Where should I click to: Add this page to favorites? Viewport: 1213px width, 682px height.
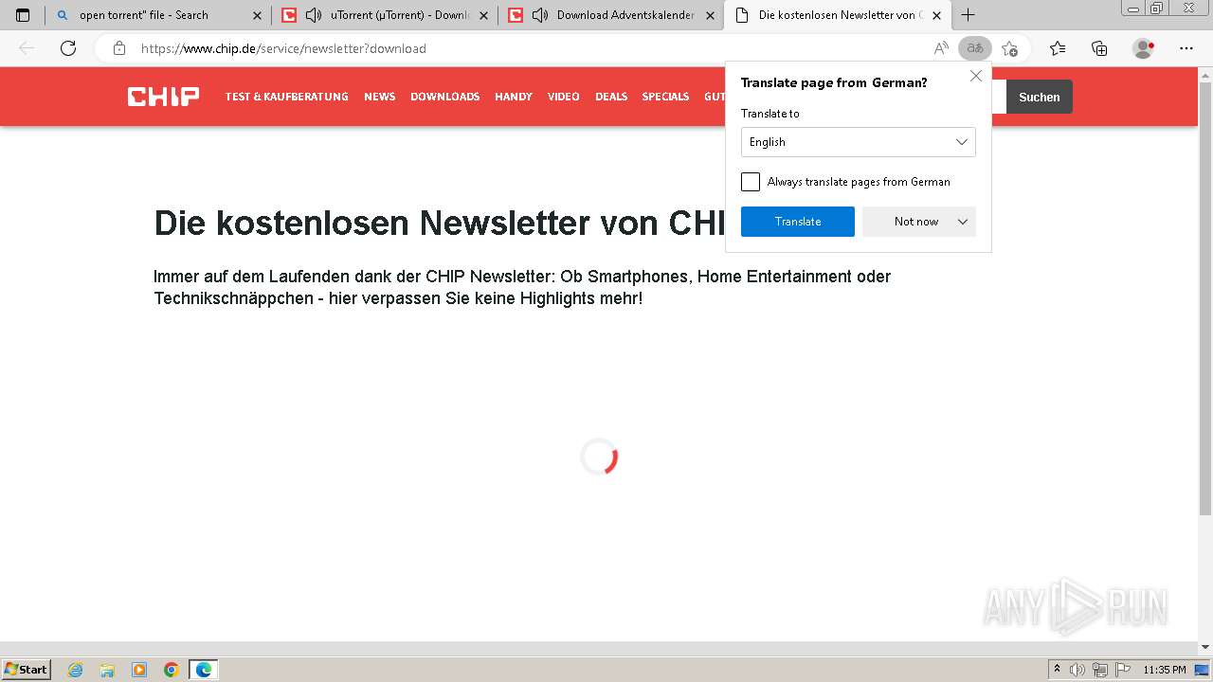[x=1010, y=48]
